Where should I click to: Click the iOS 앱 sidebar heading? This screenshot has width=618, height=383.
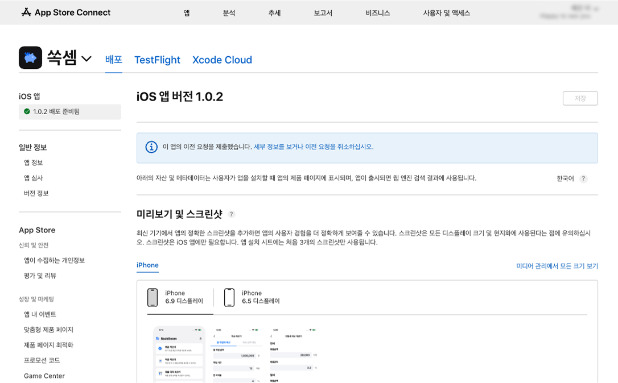[x=30, y=97]
